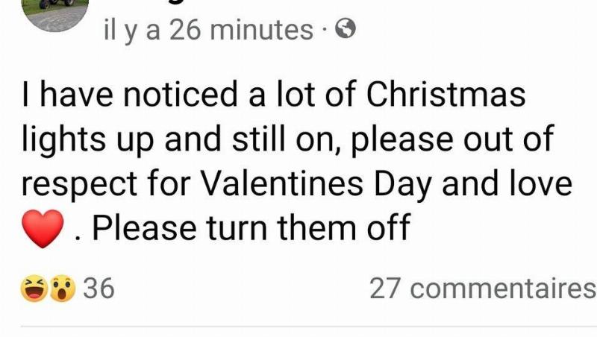Open the "il y a 26 minutes" timestamp
Viewport: 597px width, 337px height.
(207, 30)
